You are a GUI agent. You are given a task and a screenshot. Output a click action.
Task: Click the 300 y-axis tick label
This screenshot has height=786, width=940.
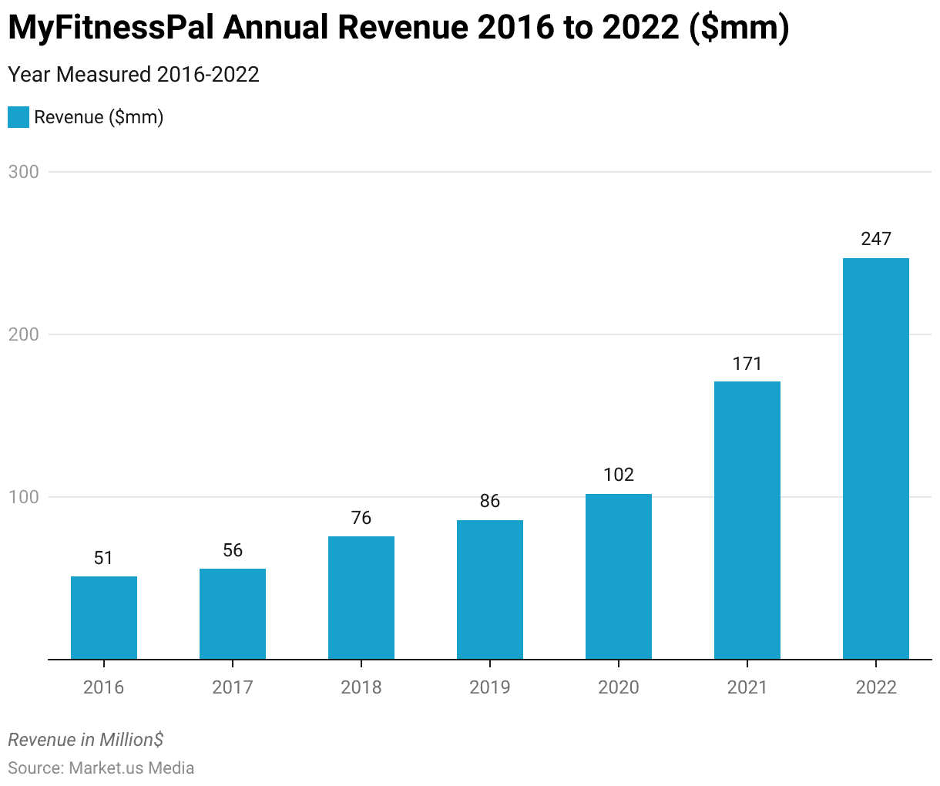tap(23, 172)
